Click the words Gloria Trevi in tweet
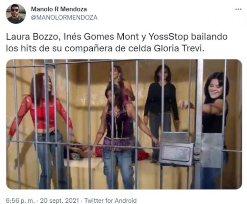Viewport: 247px width, 204px height. 179,48
